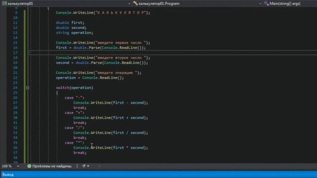The width and height of the screenshot is (317, 178).
Task: Click 'first * second' WriteLine statement
Action: click(110, 148)
